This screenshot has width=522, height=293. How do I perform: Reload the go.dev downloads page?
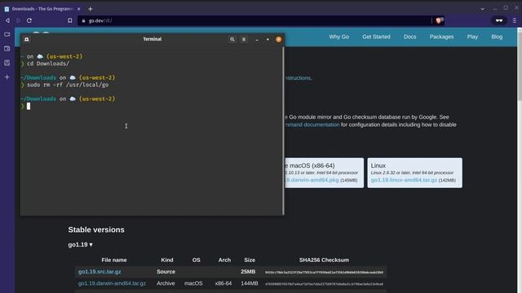[x=29, y=20]
